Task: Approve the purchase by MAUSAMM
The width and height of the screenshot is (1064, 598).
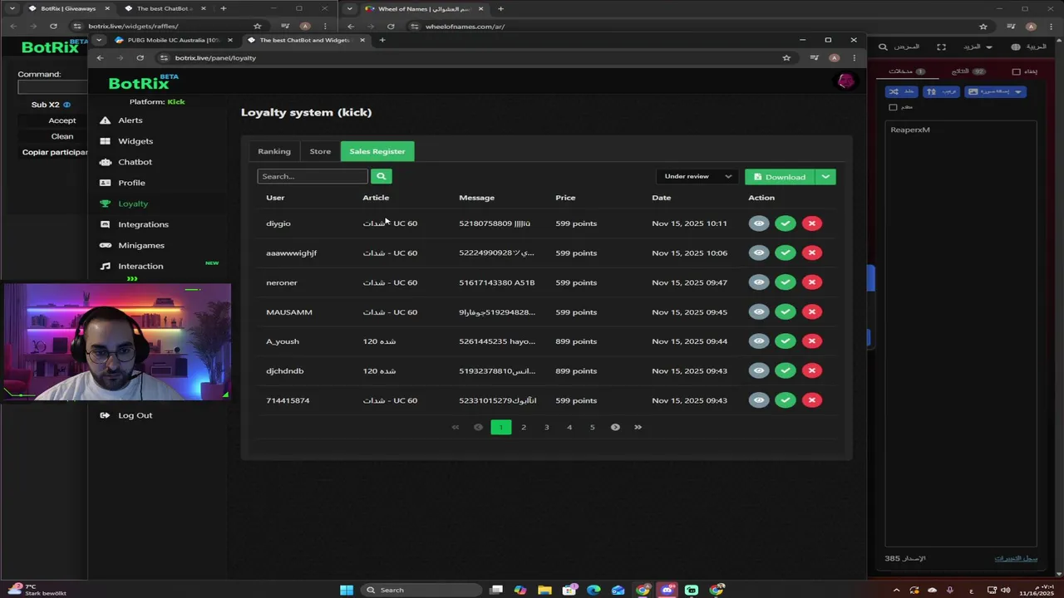Action: (x=786, y=311)
